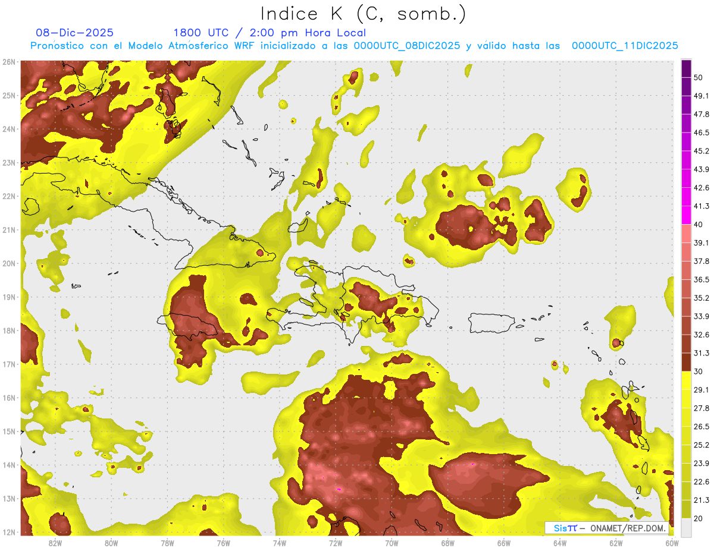714x551 pixels.
Task: Click the color bar value 37.8
Action: pyautogui.click(x=701, y=261)
